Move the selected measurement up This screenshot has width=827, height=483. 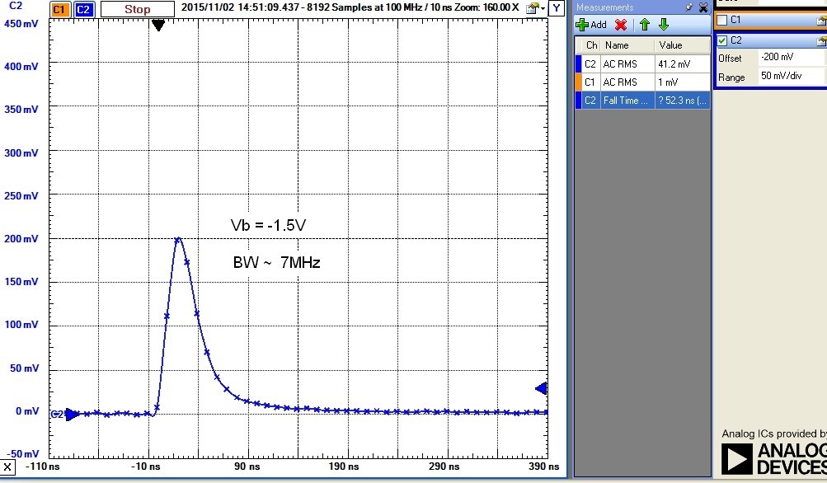pyautogui.click(x=644, y=25)
